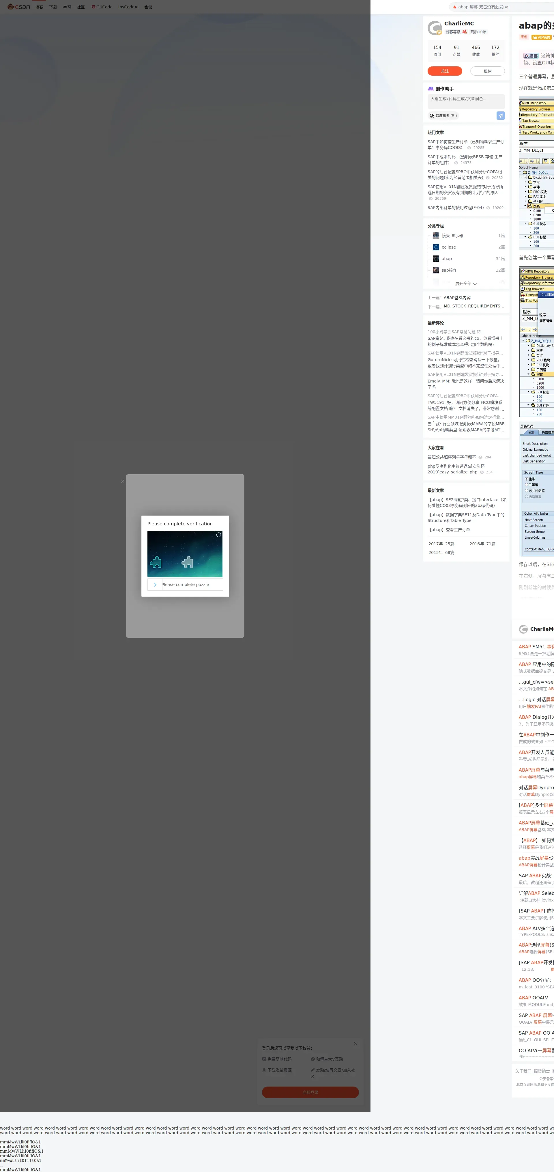Click CharlieMC avatar image

click(x=434, y=28)
